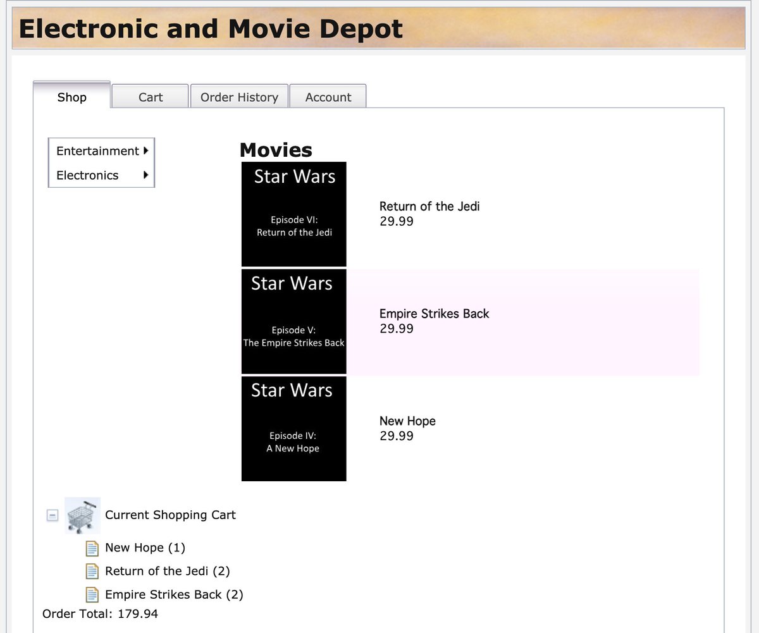Click the Movies heading
This screenshot has width=759, height=633.
[276, 150]
